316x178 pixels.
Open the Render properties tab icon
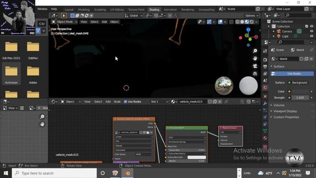[265, 59]
